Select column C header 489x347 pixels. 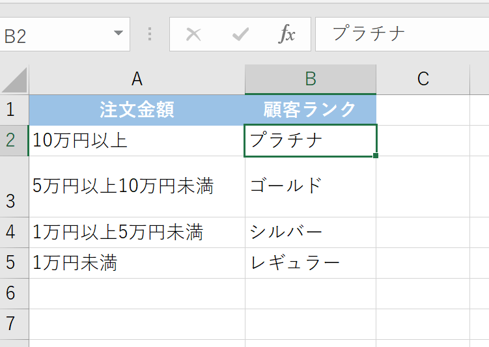pyautogui.click(x=423, y=79)
